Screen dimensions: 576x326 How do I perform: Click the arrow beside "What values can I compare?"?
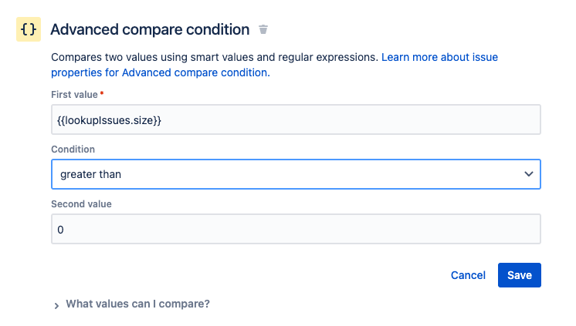pos(56,305)
